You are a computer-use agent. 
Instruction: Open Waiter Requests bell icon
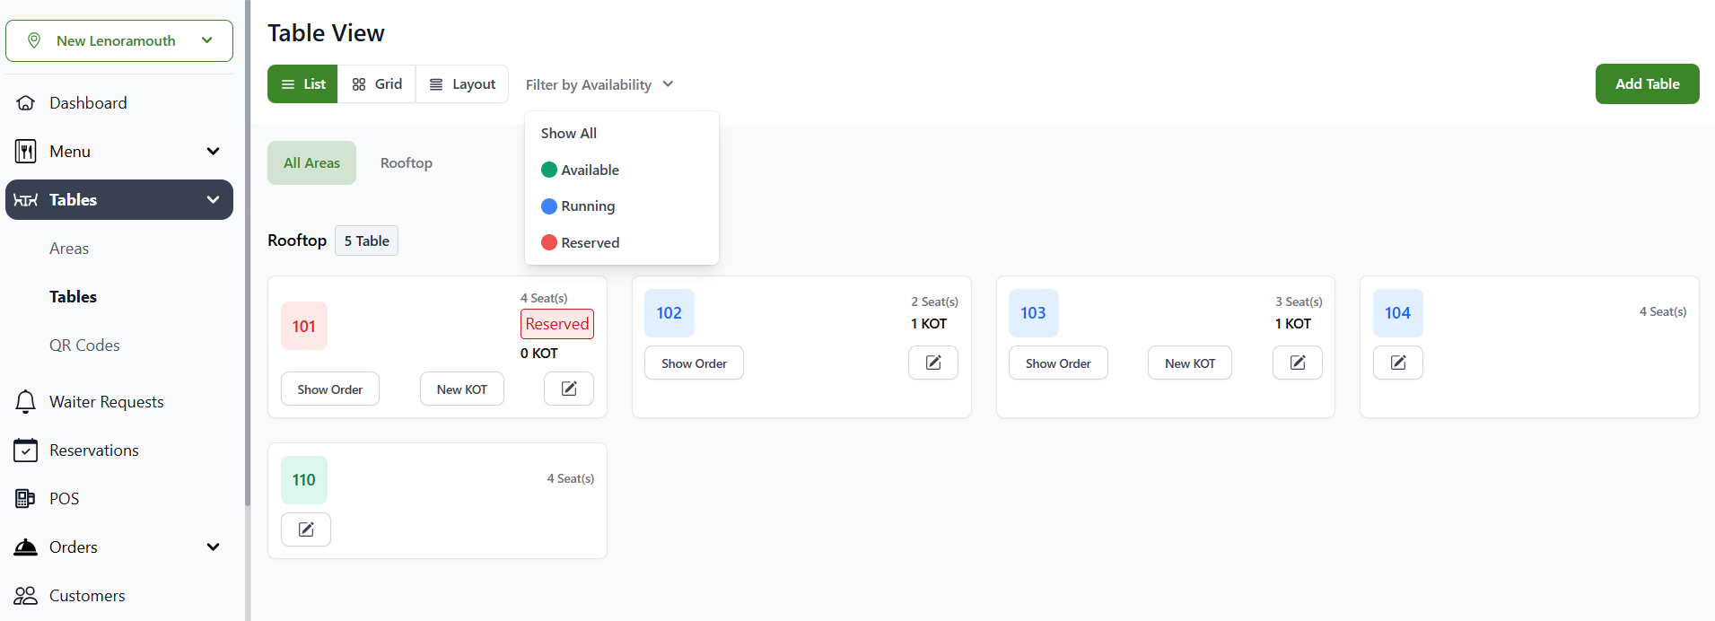(x=26, y=402)
